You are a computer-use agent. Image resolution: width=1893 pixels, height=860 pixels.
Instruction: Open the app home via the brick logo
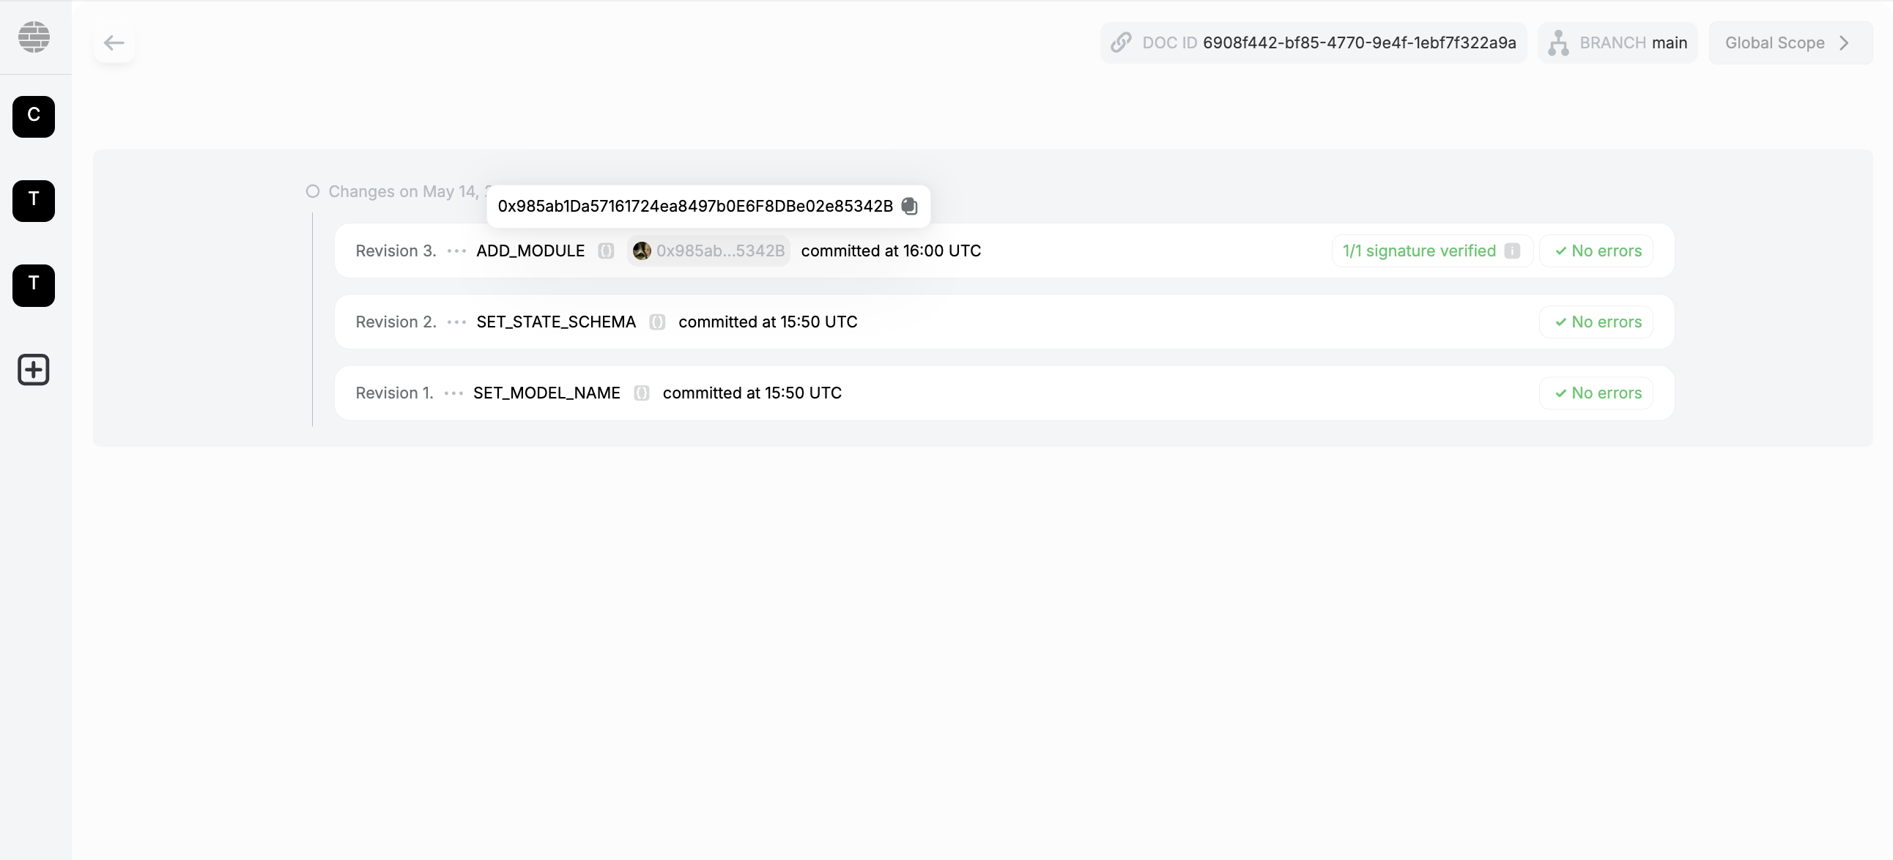tap(34, 37)
